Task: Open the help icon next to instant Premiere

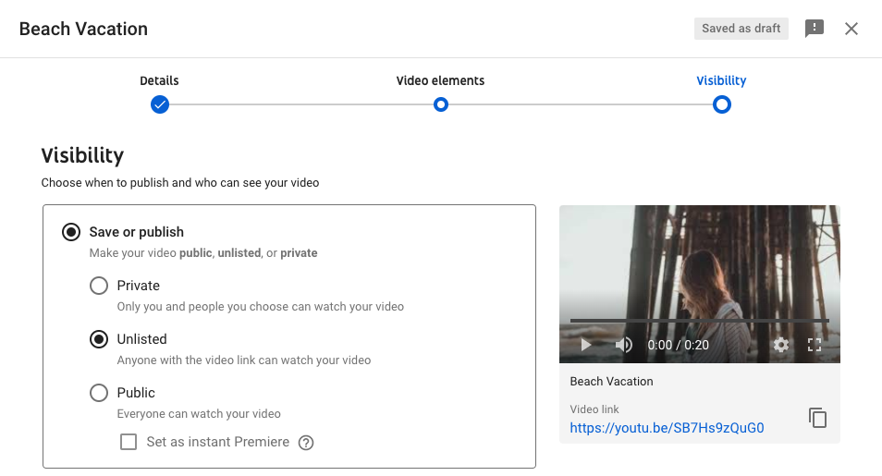Action: click(x=306, y=443)
